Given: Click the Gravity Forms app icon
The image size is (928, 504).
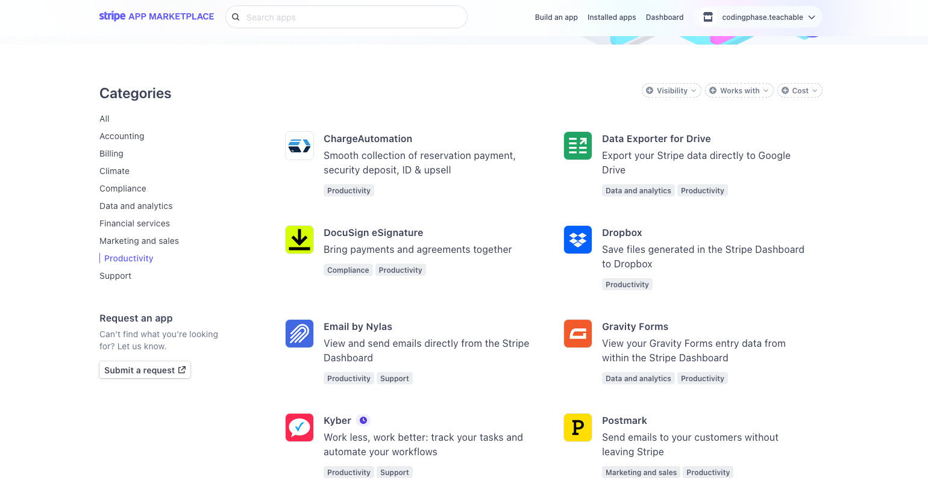Looking at the screenshot, I should point(578,334).
